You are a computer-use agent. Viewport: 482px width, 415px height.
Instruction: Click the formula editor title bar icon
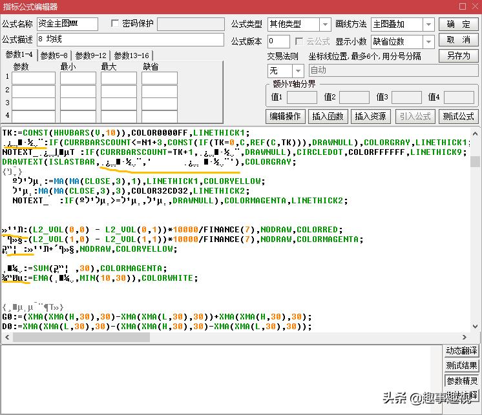(6, 6)
